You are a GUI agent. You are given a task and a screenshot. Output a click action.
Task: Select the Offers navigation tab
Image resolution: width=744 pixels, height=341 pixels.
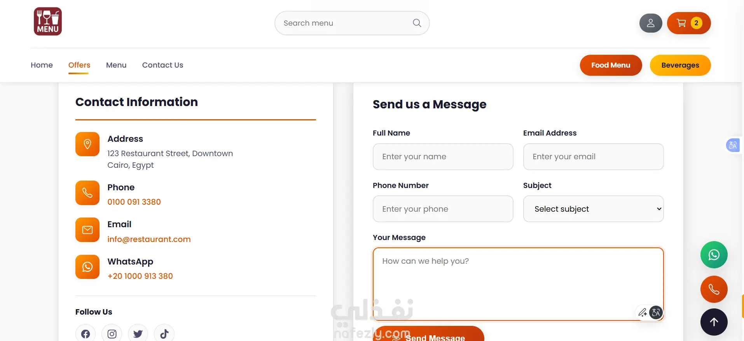click(x=79, y=65)
